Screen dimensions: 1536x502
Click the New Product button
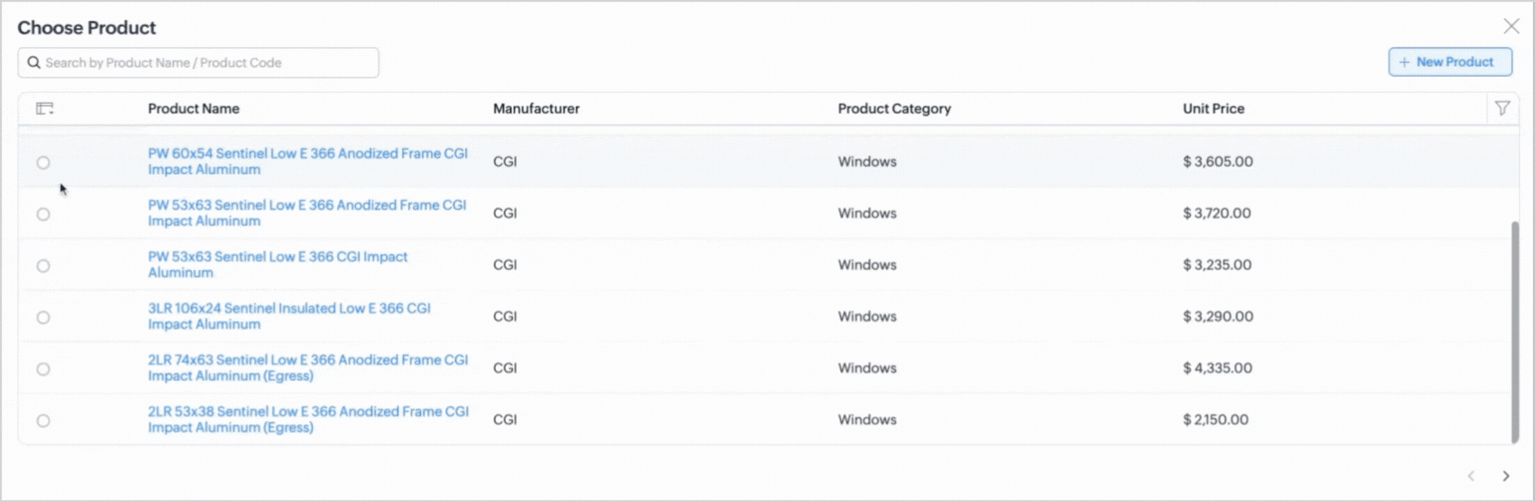[x=1449, y=62]
